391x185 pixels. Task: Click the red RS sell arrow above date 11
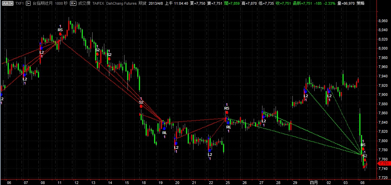click(x=60, y=34)
